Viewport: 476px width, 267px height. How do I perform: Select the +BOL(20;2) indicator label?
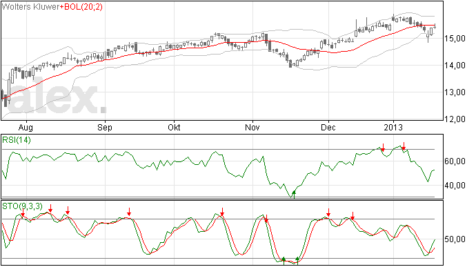click(81, 7)
